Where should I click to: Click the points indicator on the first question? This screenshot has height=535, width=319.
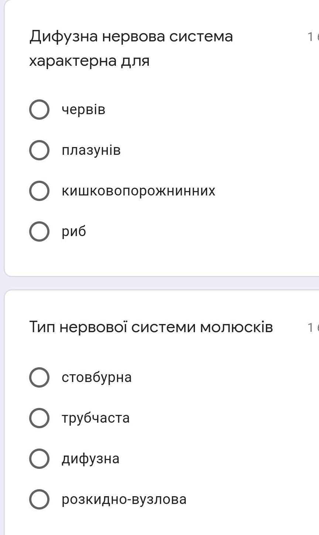313,37
